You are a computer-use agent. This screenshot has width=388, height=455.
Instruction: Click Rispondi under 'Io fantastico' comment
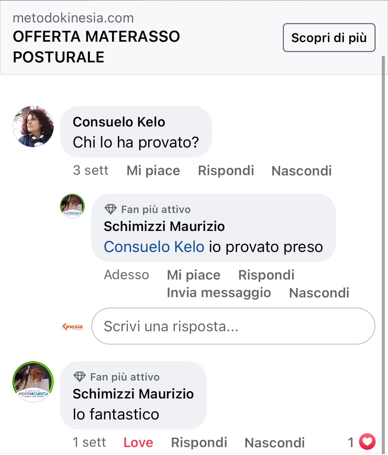tap(199, 442)
